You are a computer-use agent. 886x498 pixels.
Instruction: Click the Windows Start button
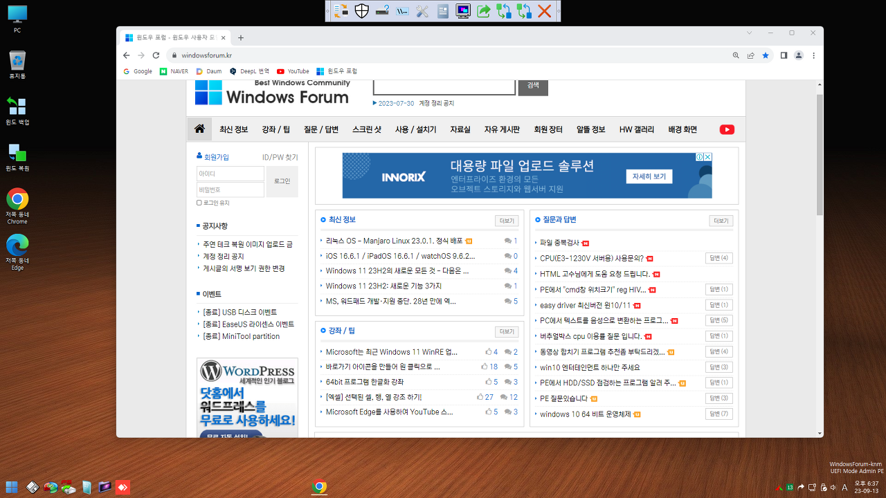(12, 487)
